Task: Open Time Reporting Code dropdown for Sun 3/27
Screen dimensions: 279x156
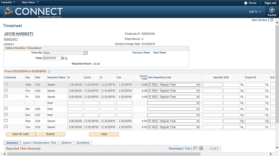Action: 174,115
